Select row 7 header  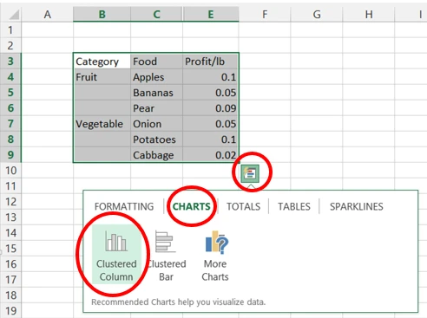[10, 123]
